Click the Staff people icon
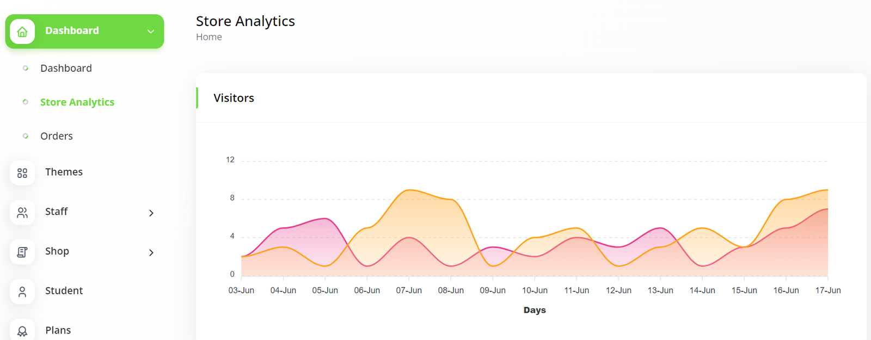Image resolution: width=871 pixels, height=340 pixels. 22,213
